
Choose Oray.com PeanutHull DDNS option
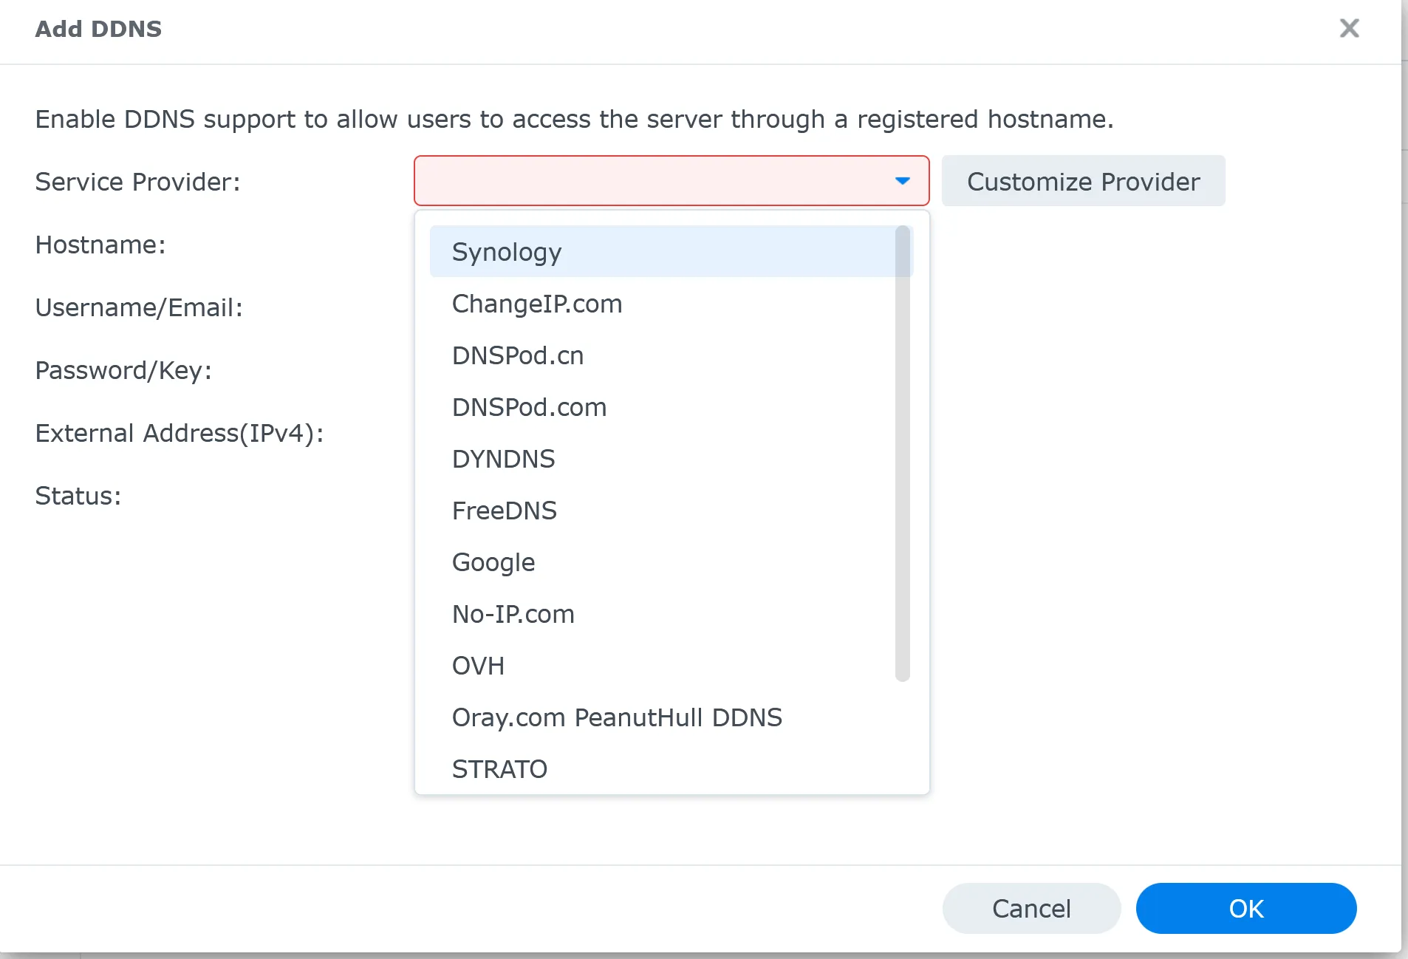[616, 717]
